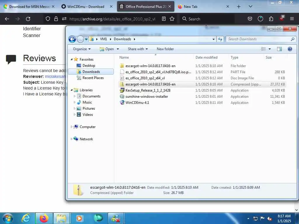The image size is (299, 224).
Task: Open the dropdown arrow next to Open
Action: click(118, 49)
